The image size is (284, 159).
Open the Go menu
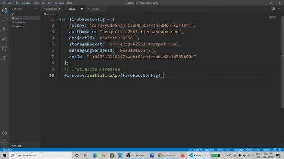[x=43, y=3]
